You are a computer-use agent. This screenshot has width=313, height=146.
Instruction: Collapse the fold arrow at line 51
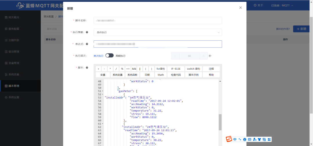tap(103, 91)
